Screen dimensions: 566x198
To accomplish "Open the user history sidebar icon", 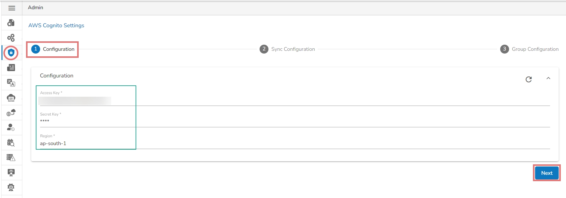I will (11, 128).
